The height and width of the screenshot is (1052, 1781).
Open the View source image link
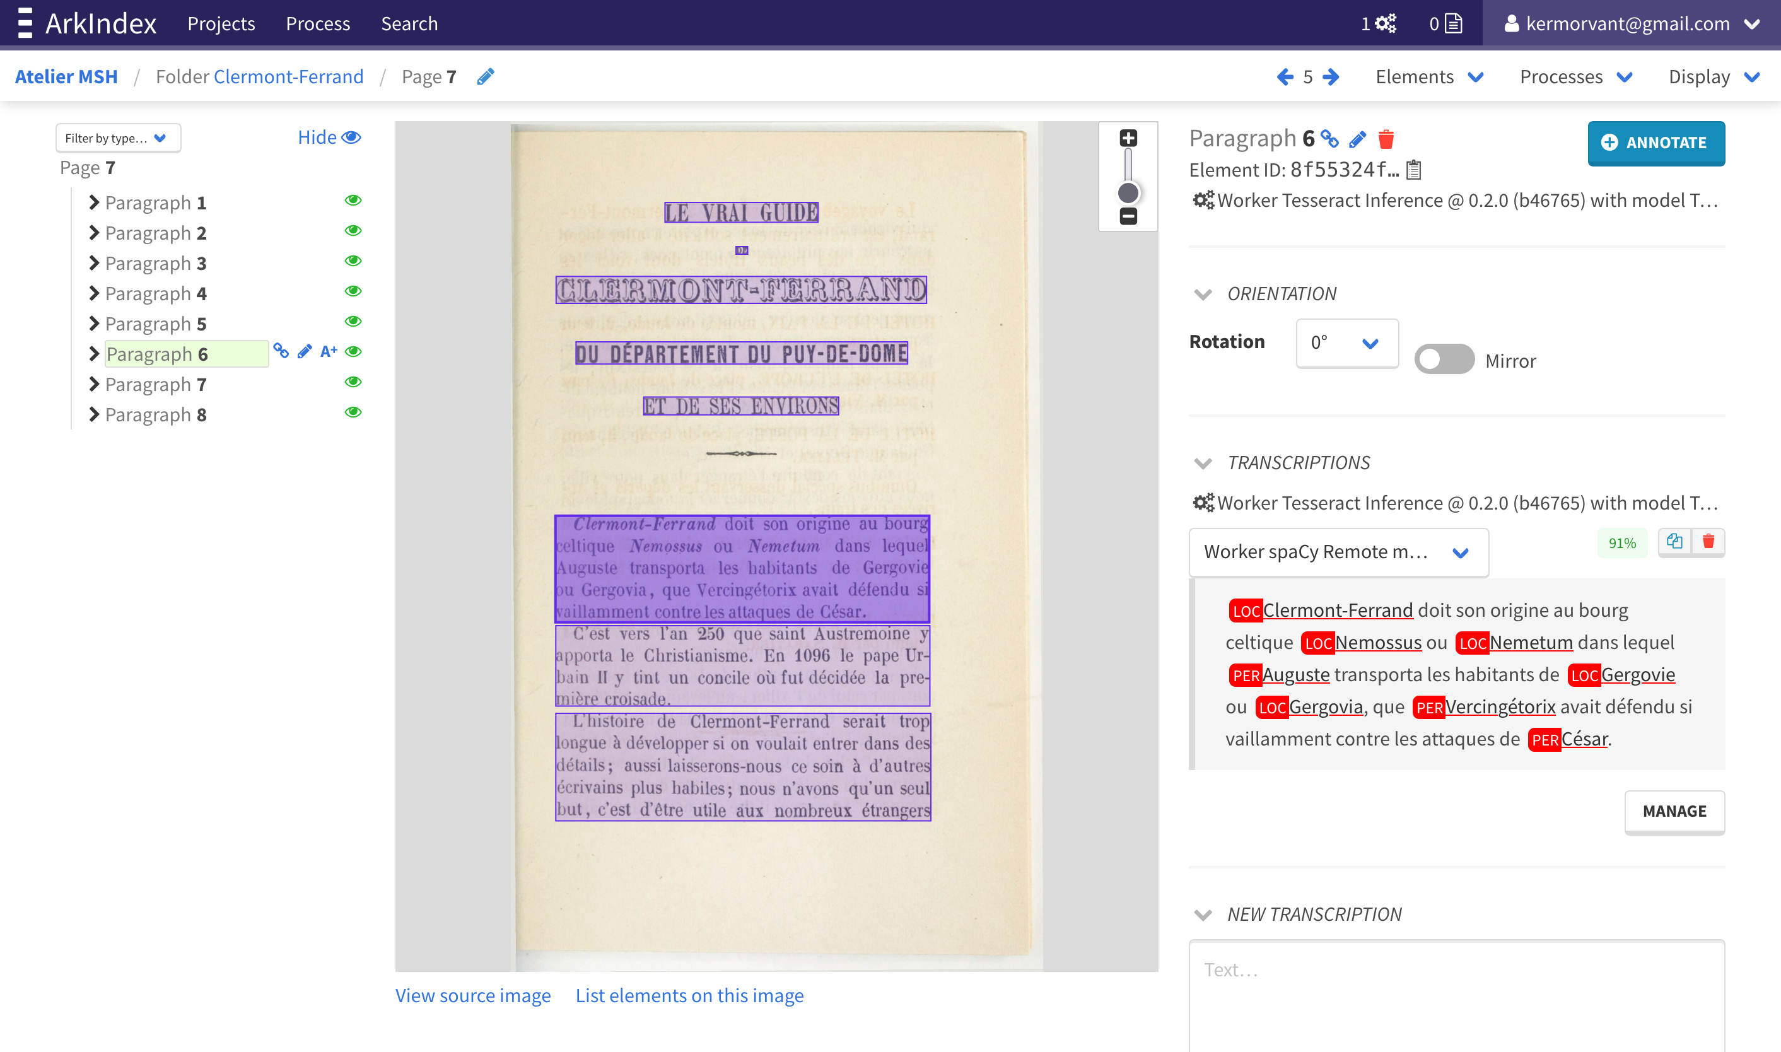coord(473,995)
